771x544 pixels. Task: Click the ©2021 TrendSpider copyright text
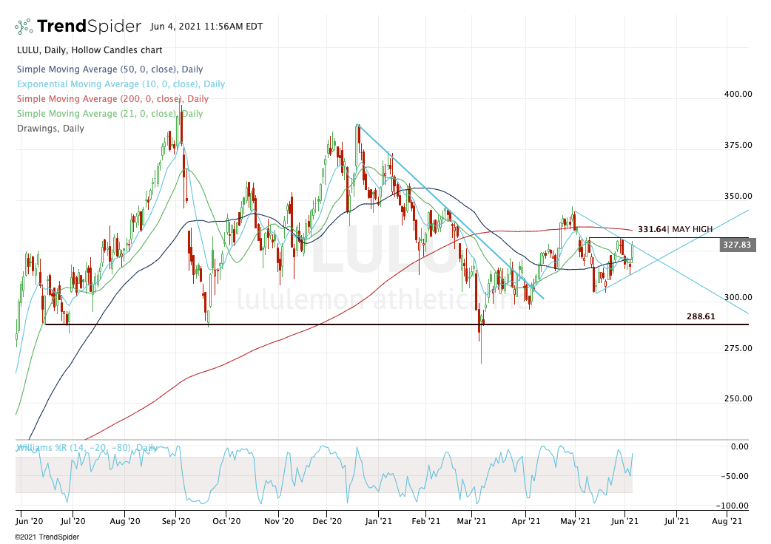47,537
